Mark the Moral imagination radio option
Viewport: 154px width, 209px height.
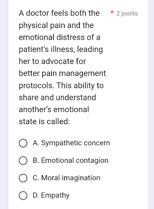tap(23, 178)
